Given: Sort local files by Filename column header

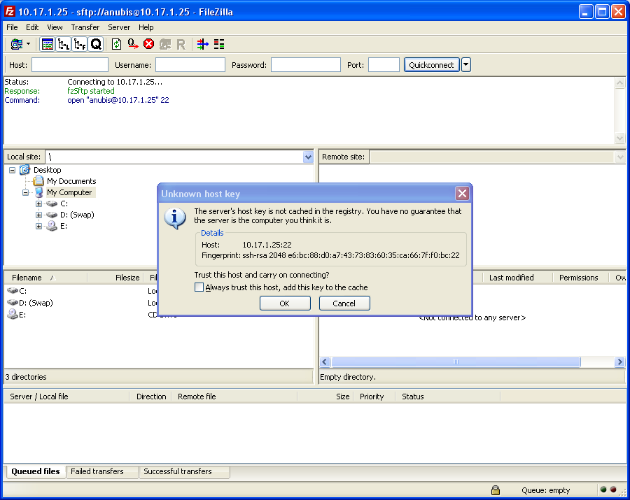Looking at the screenshot, I should (45, 278).
